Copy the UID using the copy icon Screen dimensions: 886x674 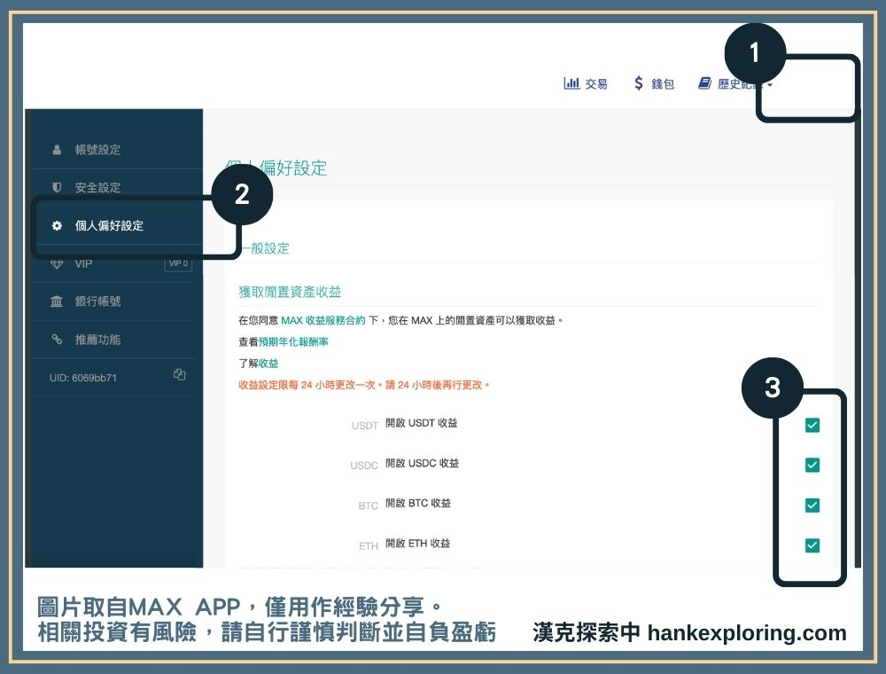tap(180, 375)
